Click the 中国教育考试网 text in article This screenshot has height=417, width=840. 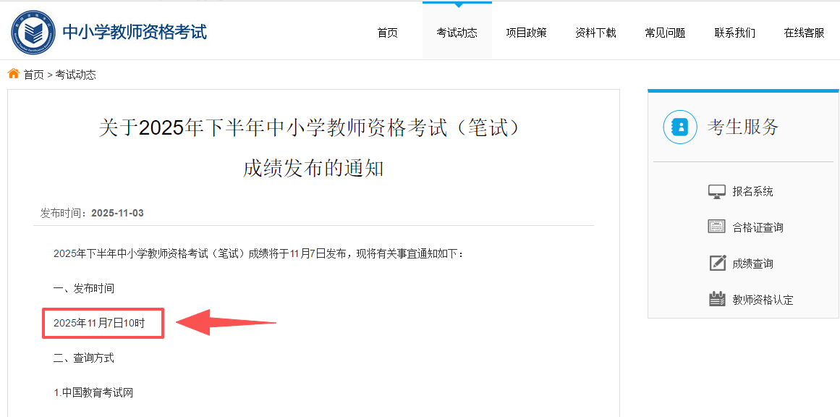click(x=97, y=392)
